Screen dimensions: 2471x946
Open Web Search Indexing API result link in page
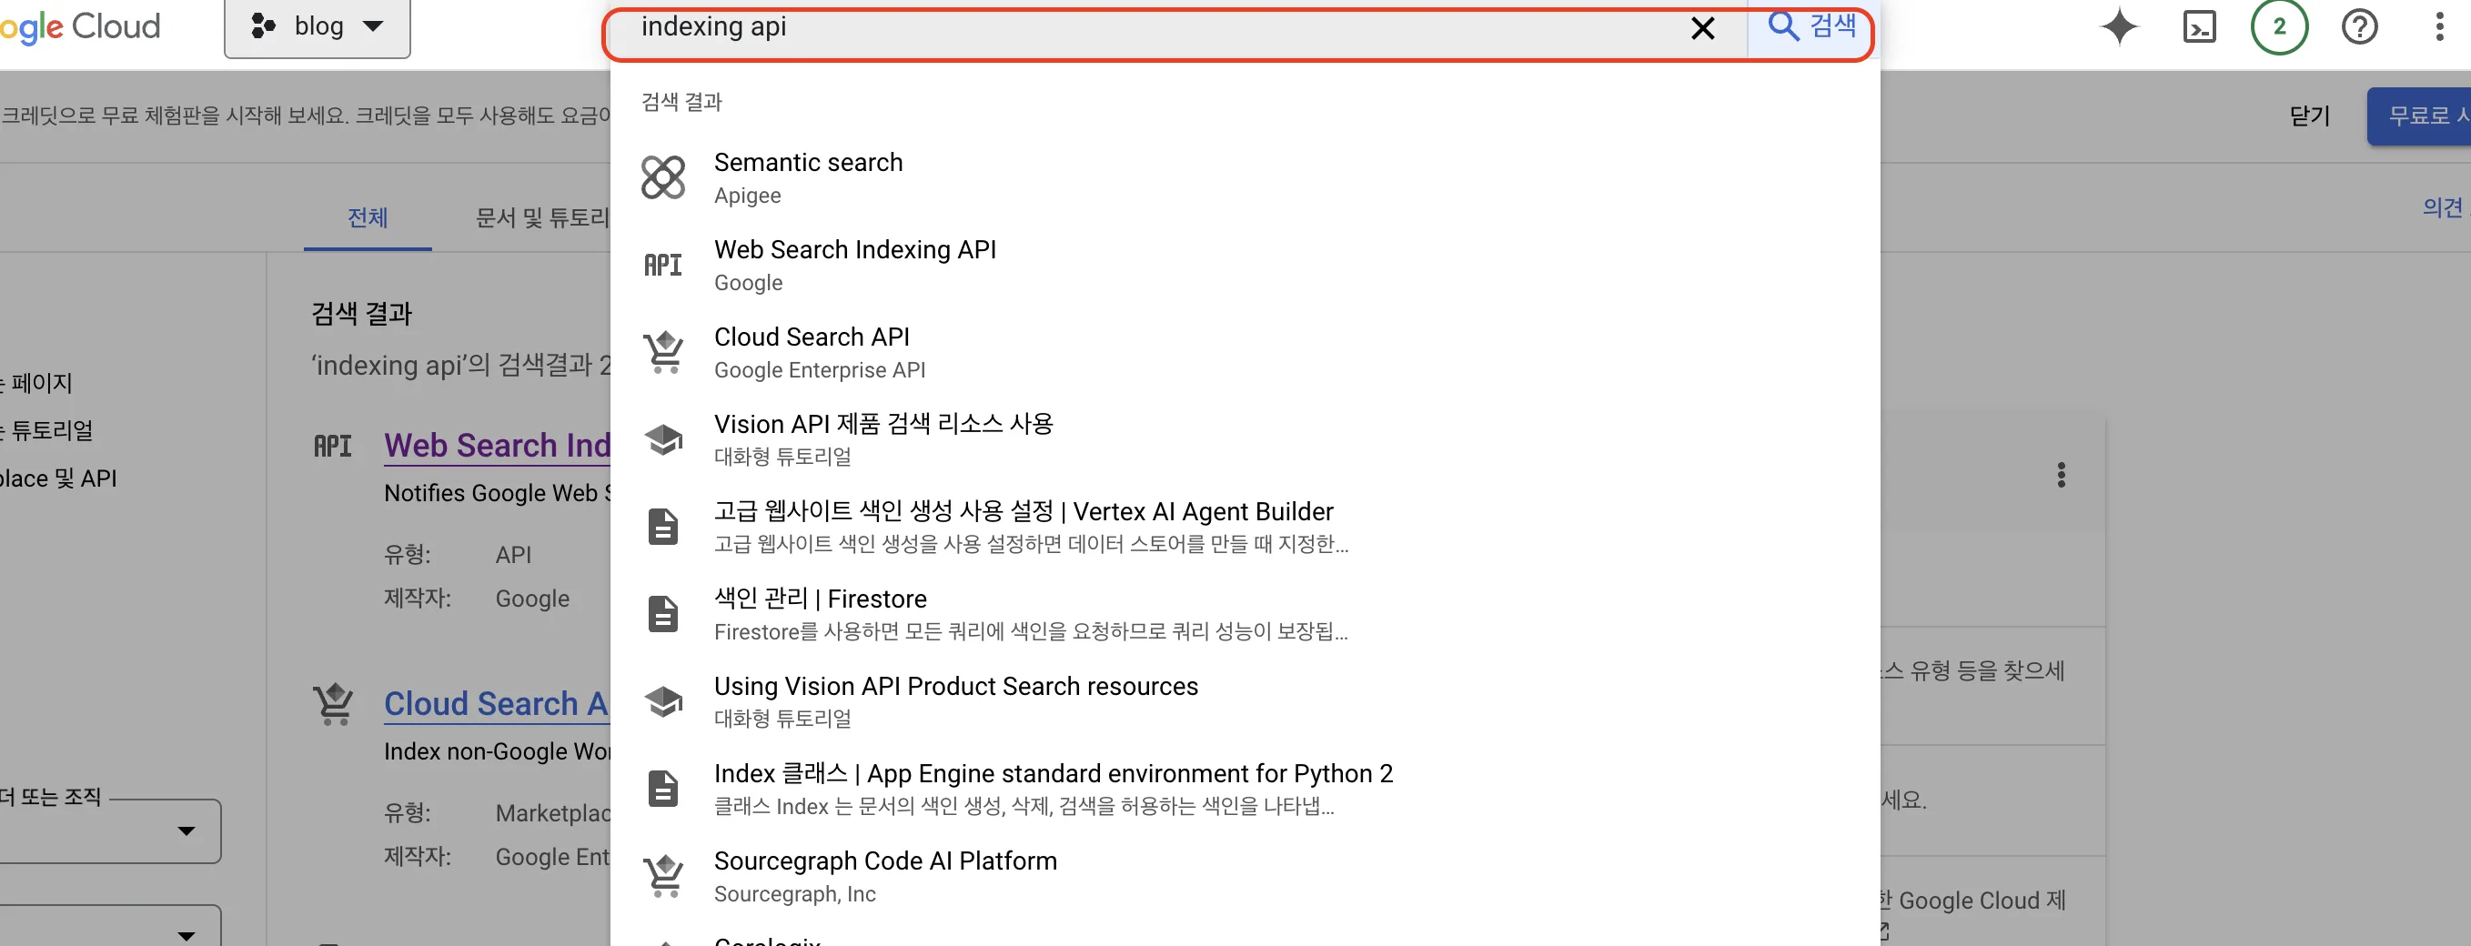pos(497,446)
